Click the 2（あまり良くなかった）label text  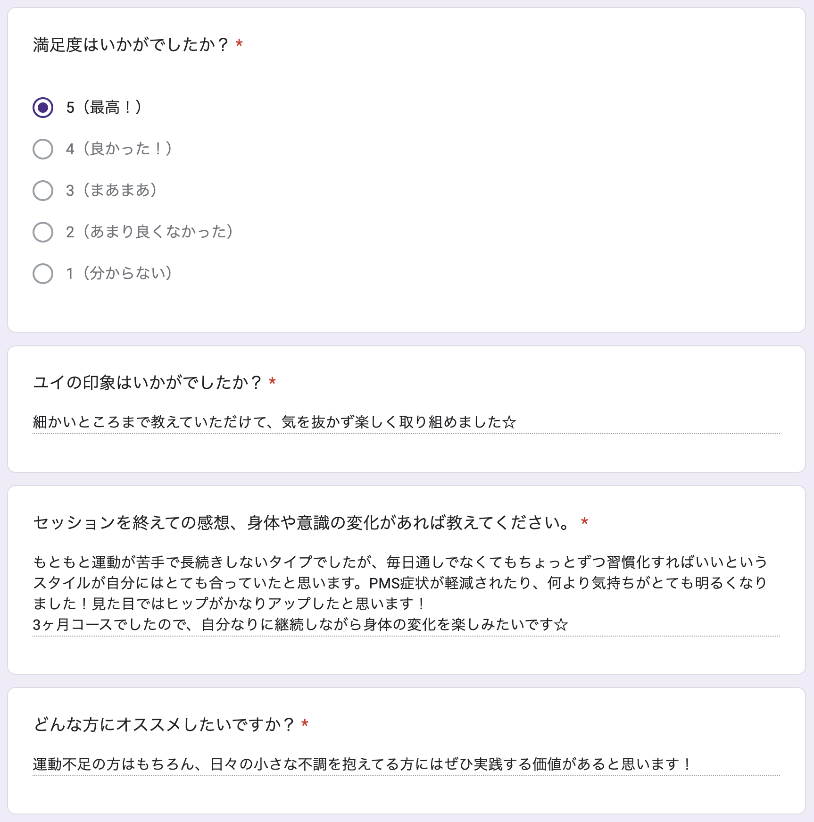[x=150, y=232]
